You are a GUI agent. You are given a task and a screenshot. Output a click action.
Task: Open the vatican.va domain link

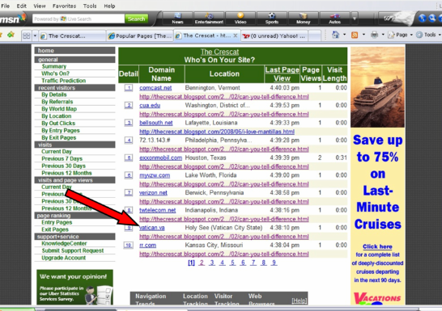152,228
